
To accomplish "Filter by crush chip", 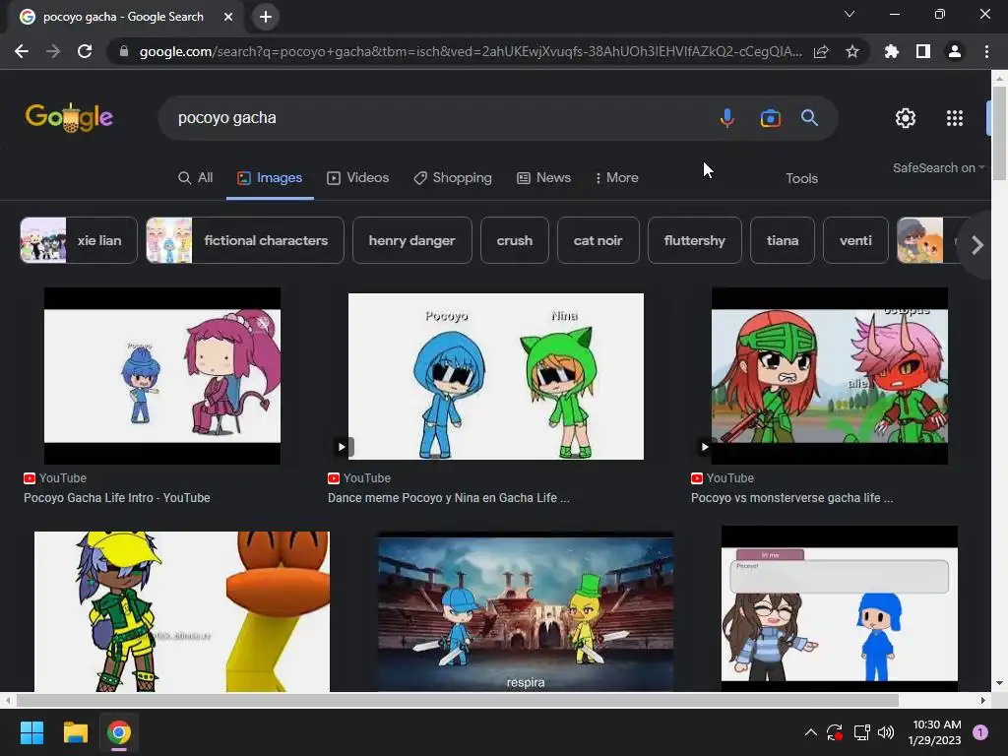I will coord(514,240).
